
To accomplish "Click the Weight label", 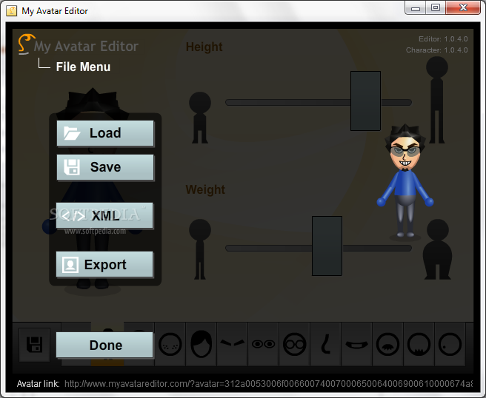I will pyautogui.click(x=205, y=189).
